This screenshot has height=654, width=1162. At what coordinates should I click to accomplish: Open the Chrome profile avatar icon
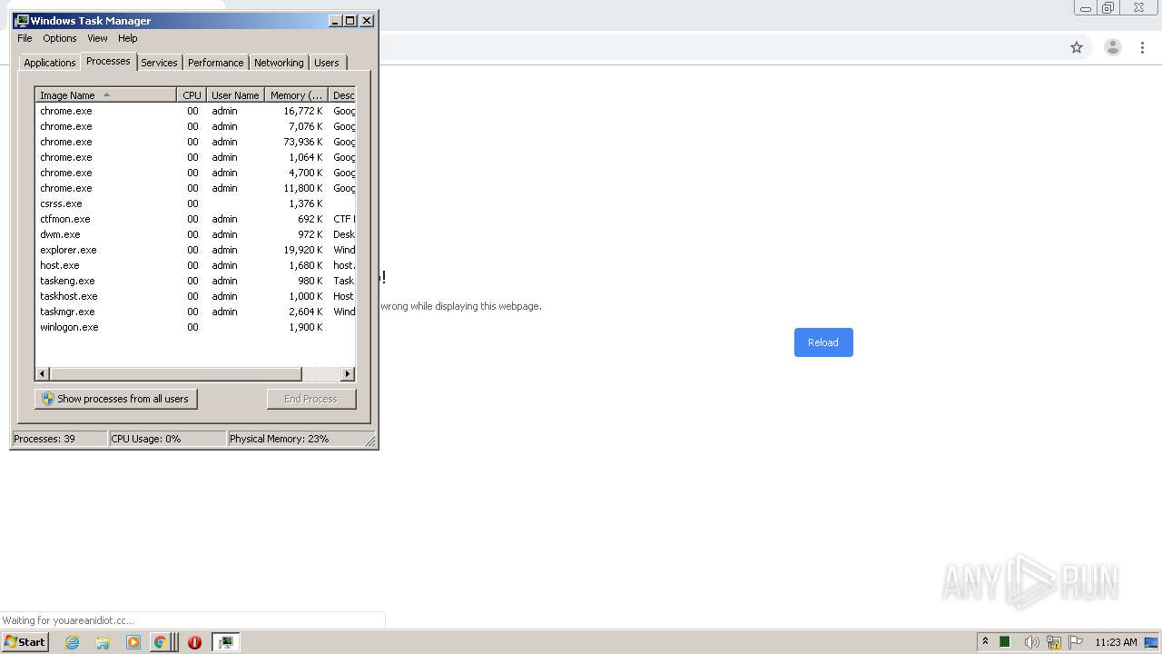point(1112,47)
